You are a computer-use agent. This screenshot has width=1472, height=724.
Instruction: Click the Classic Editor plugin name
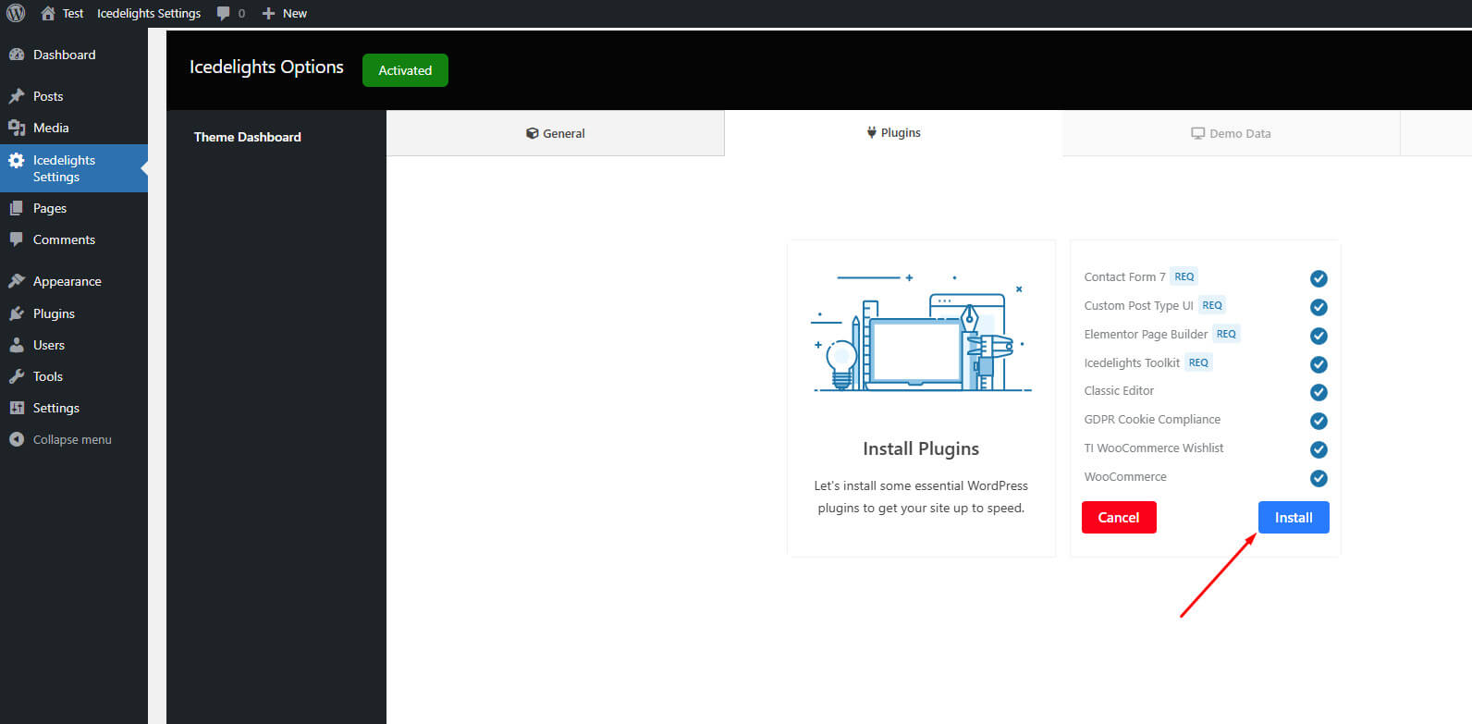pos(1119,390)
